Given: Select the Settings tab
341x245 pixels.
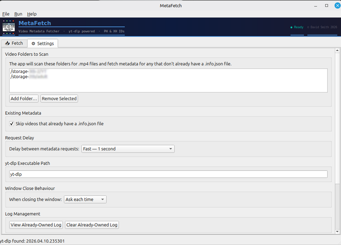Looking at the screenshot, I should click(42, 44).
